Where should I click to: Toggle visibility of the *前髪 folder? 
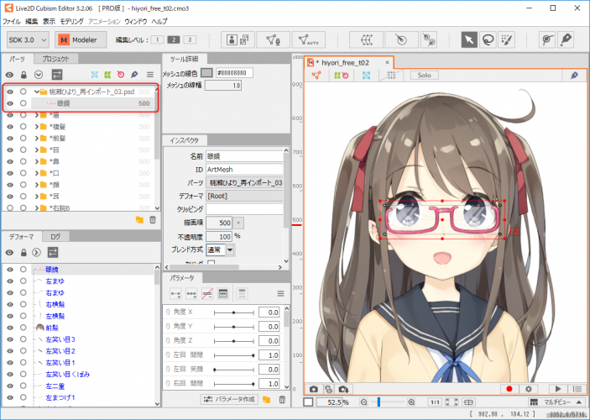point(10,138)
